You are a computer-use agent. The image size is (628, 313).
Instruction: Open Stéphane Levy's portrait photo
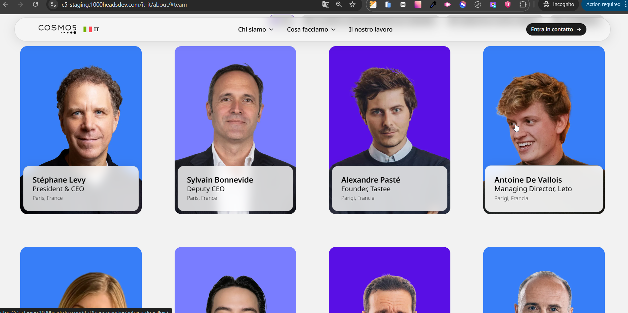click(81, 106)
